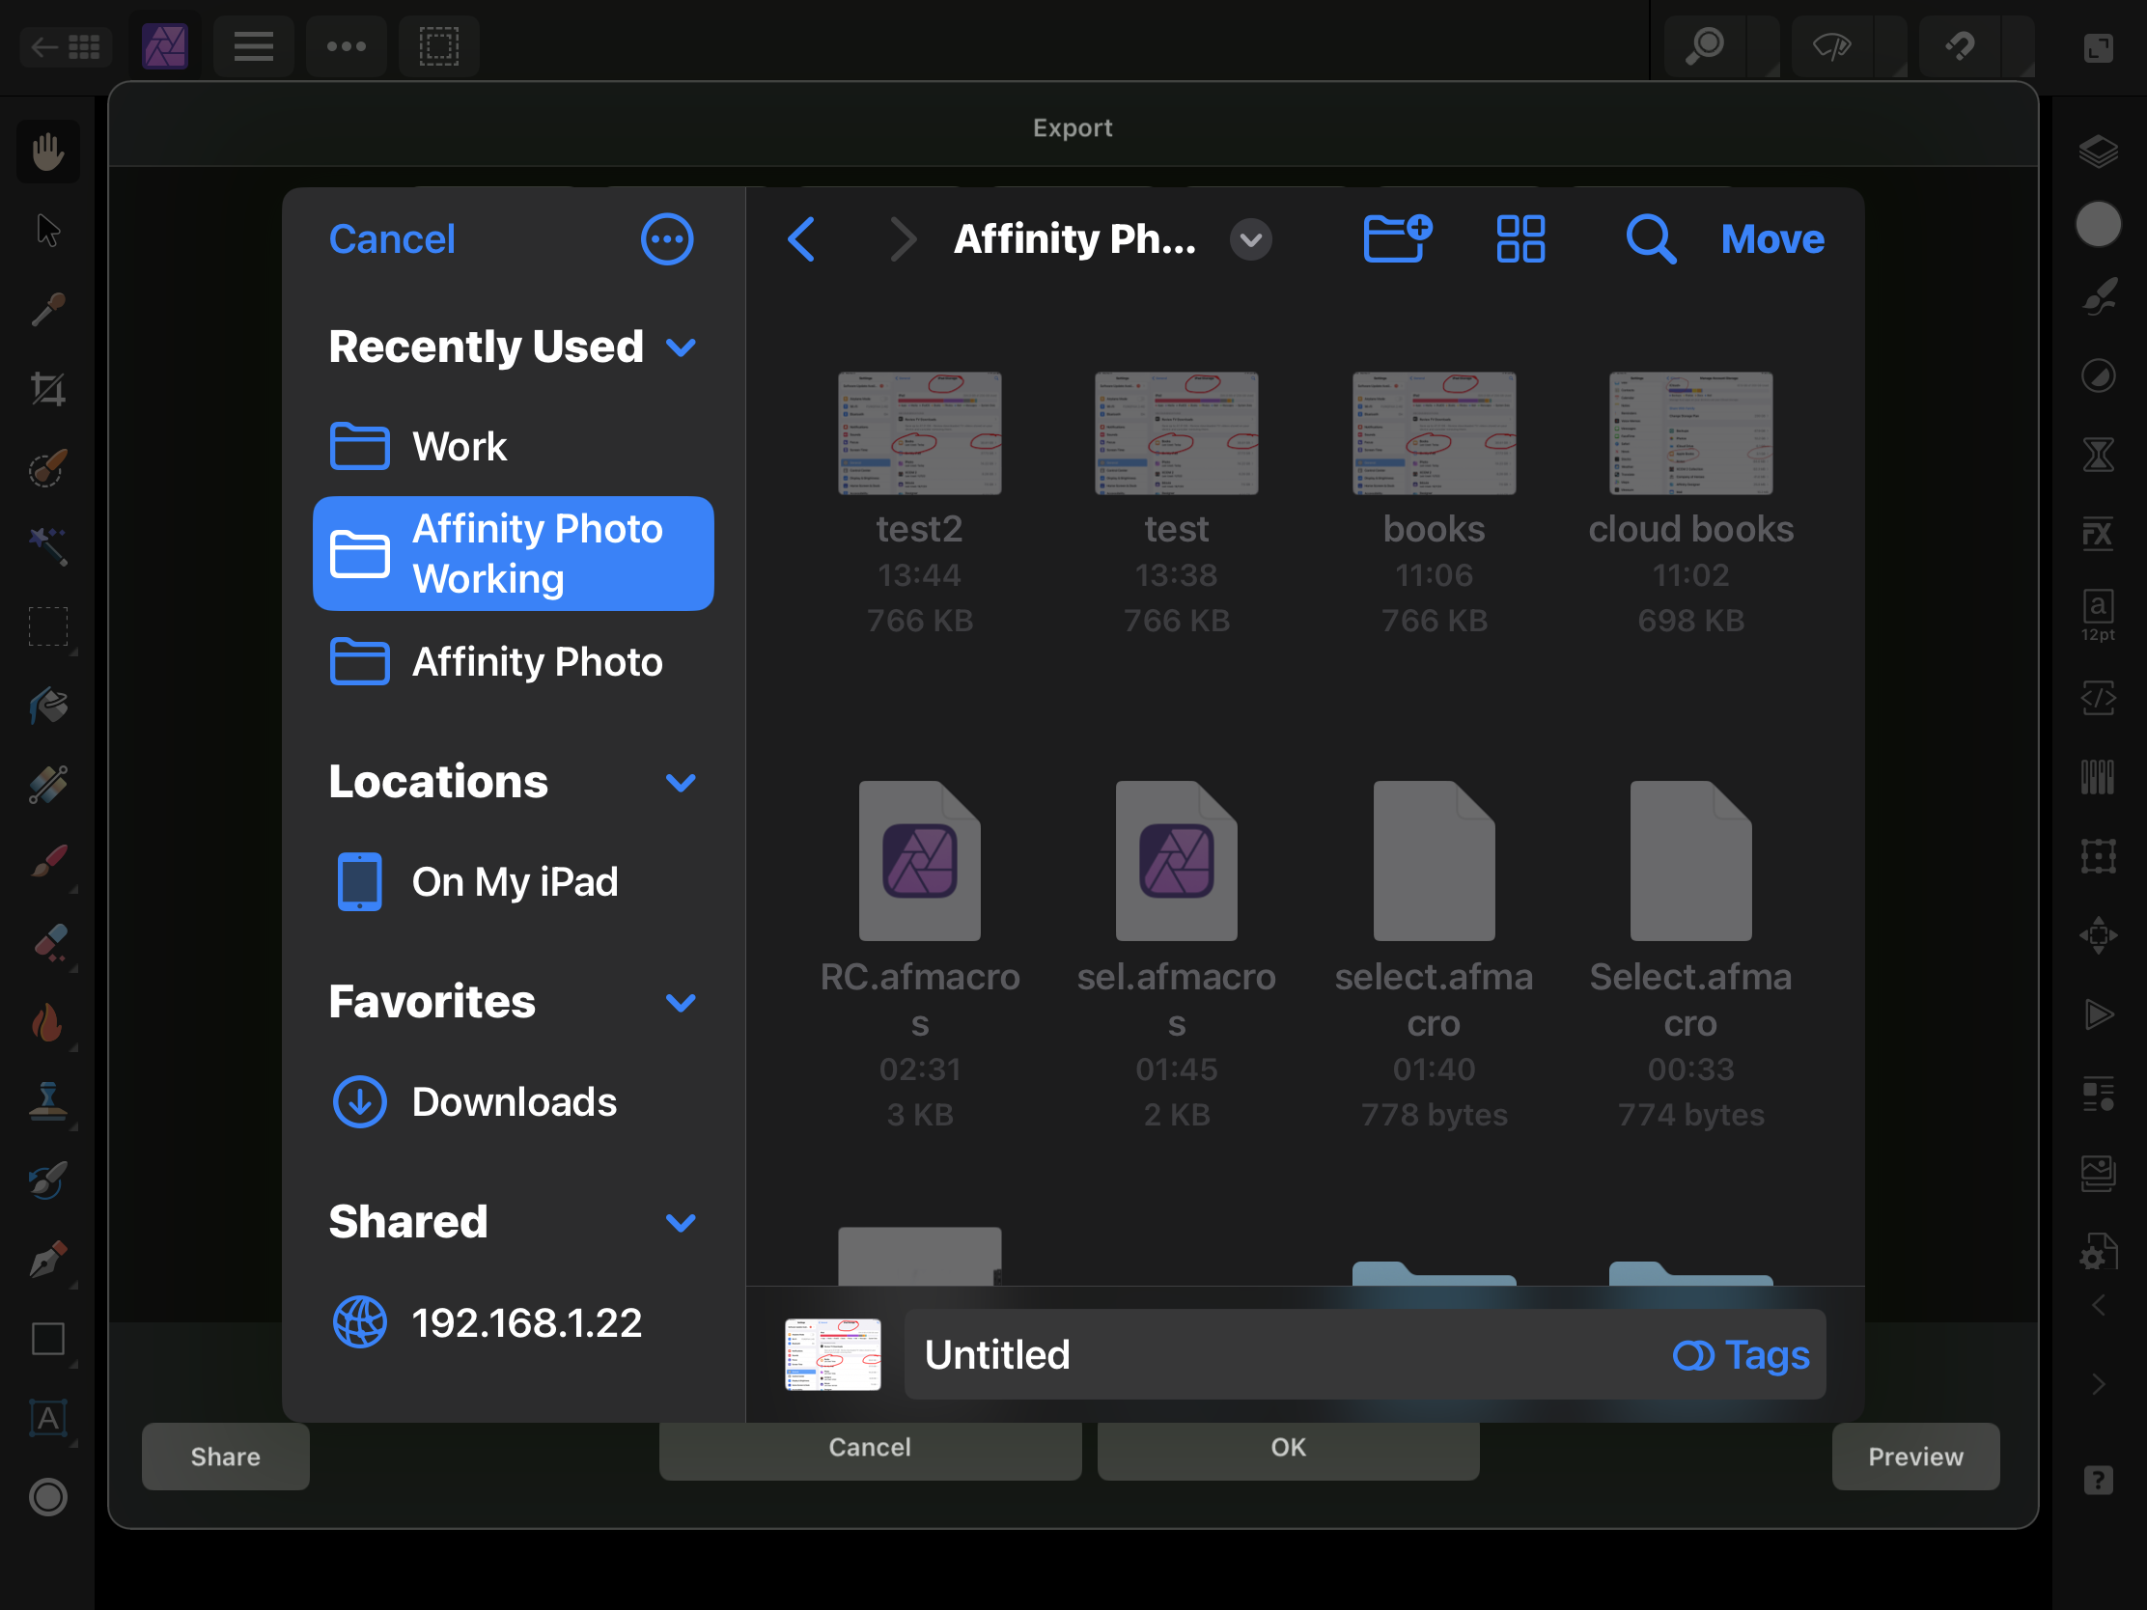The image size is (2147, 1610).
Task: Connect to 192.168.1.22 shared server
Action: [x=514, y=1322]
